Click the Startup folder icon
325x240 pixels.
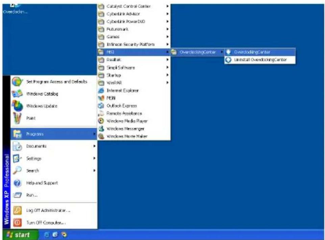tap(101, 75)
